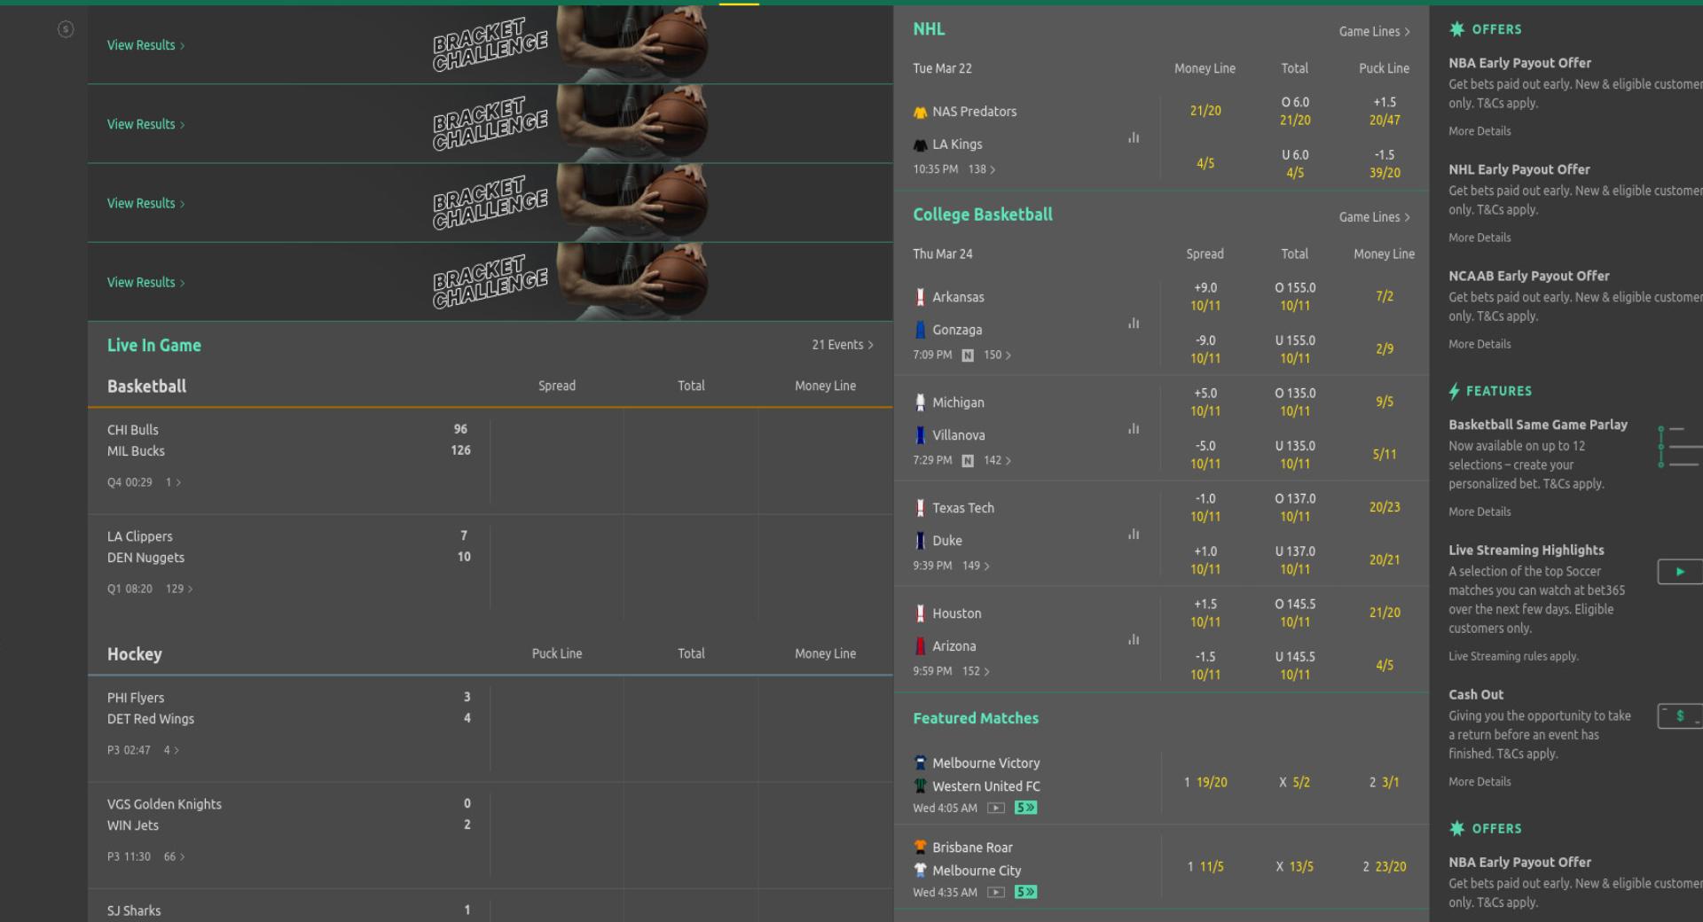The width and height of the screenshot is (1703, 922).
Task: Expand 149 markets for Texas Tech vs Duke
Action: click(x=976, y=566)
